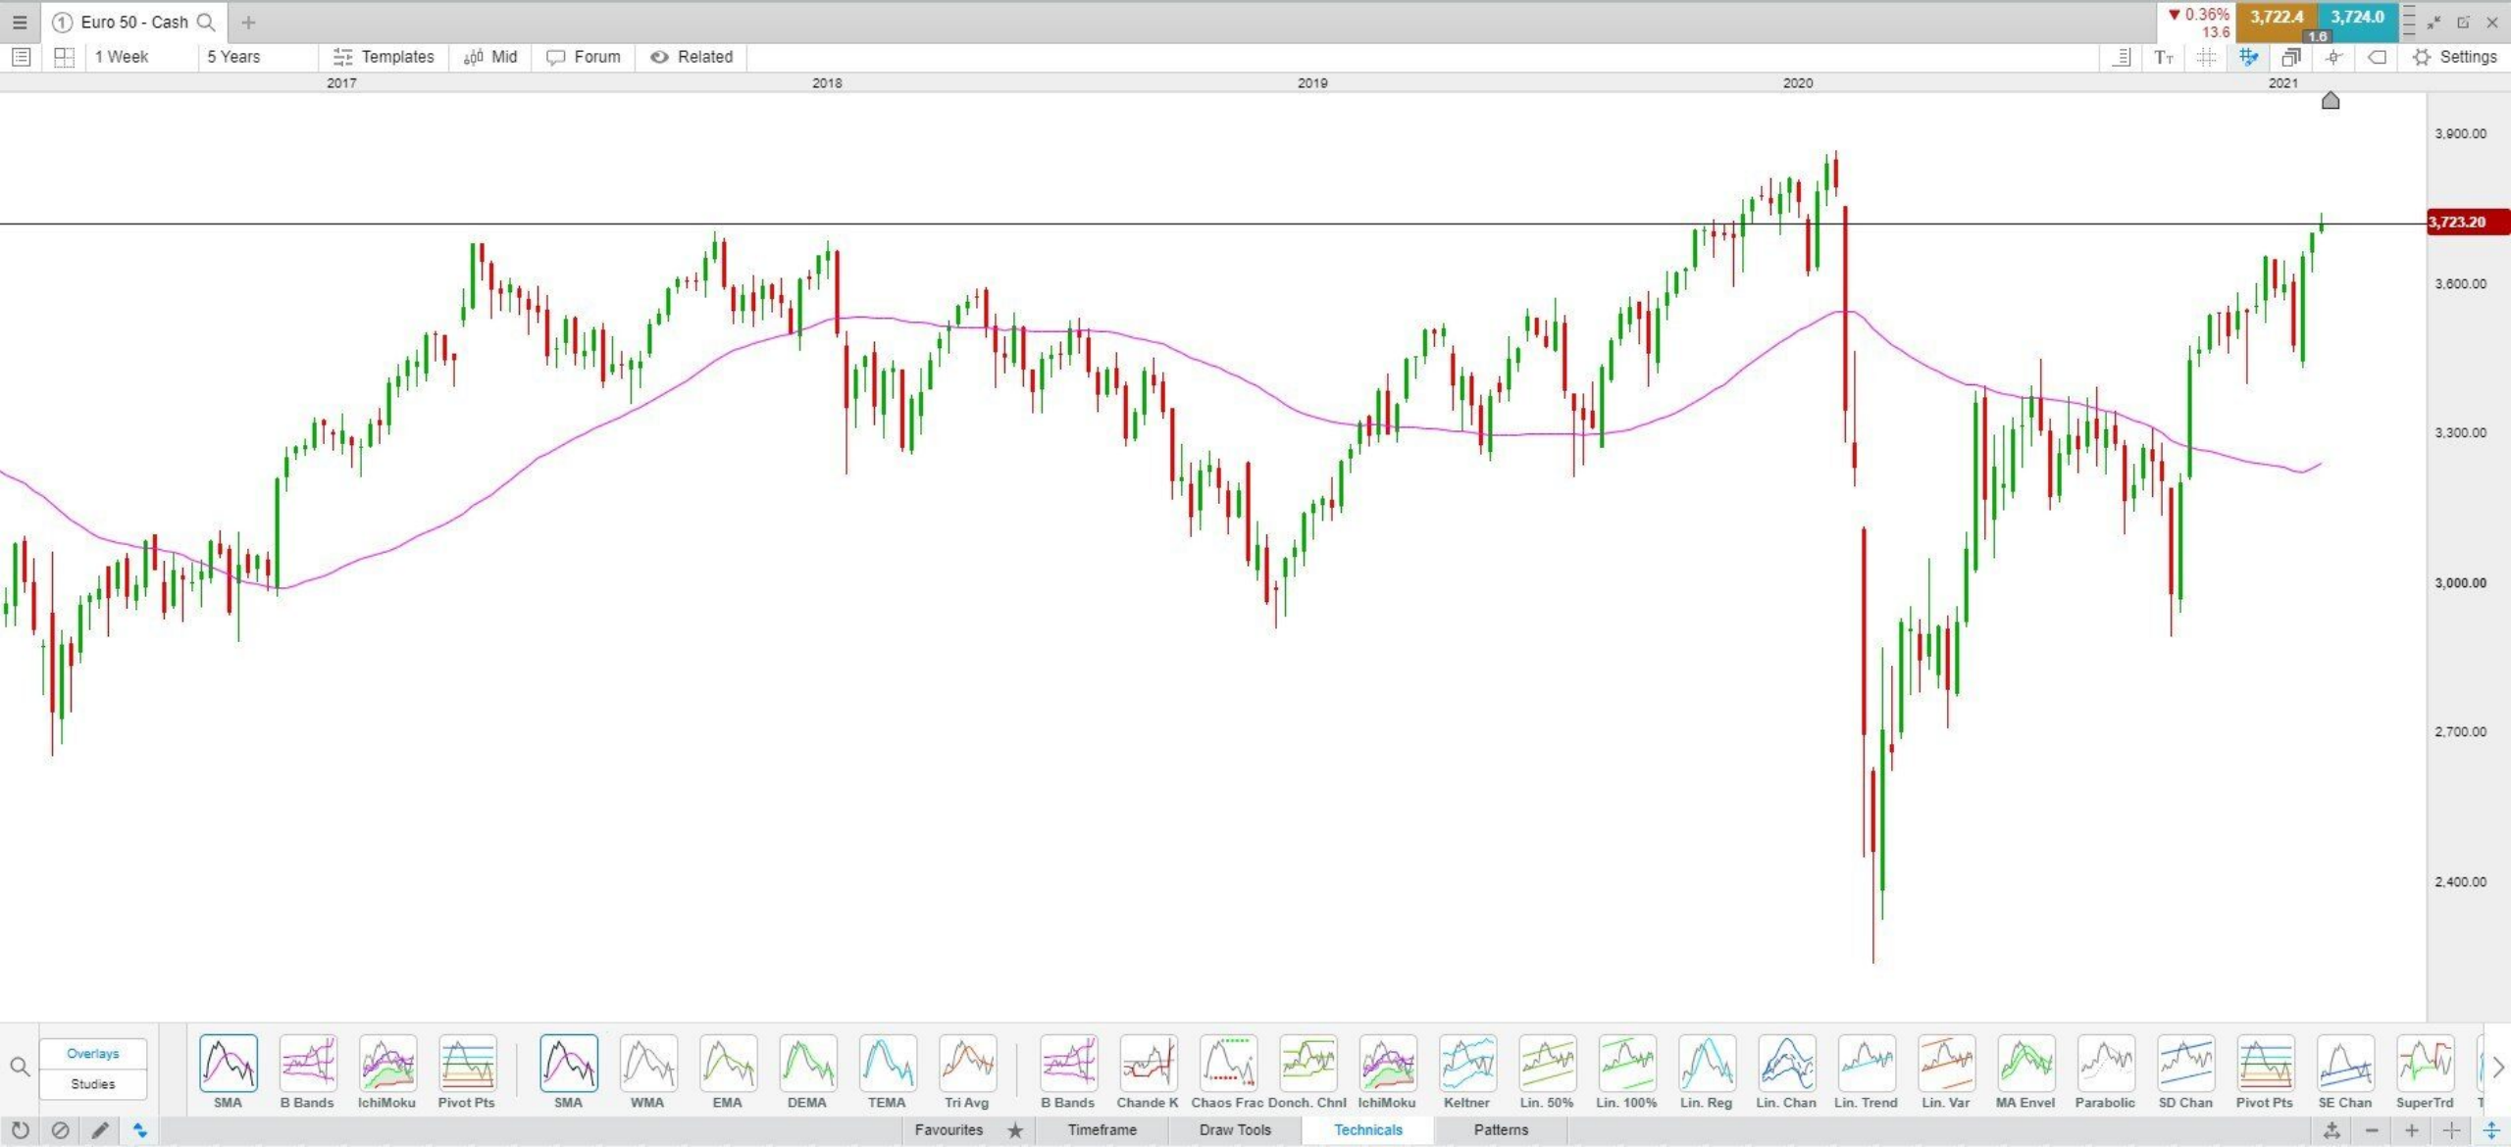Select the Donchian Channel indicator
The width and height of the screenshot is (2511, 1147).
(1307, 1064)
